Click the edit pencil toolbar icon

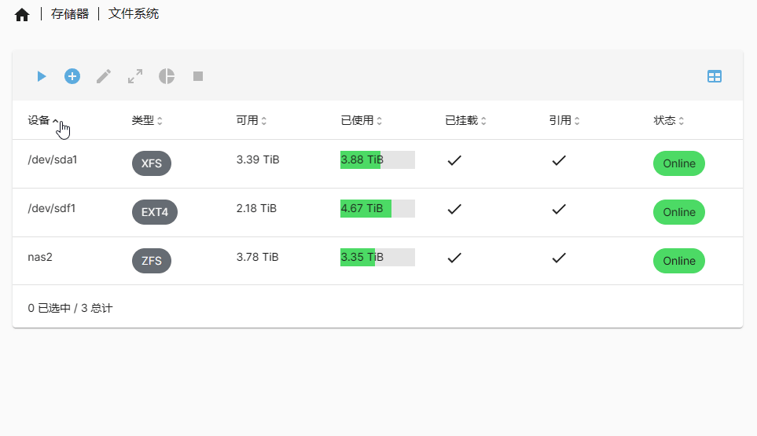pyautogui.click(x=104, y=76)
